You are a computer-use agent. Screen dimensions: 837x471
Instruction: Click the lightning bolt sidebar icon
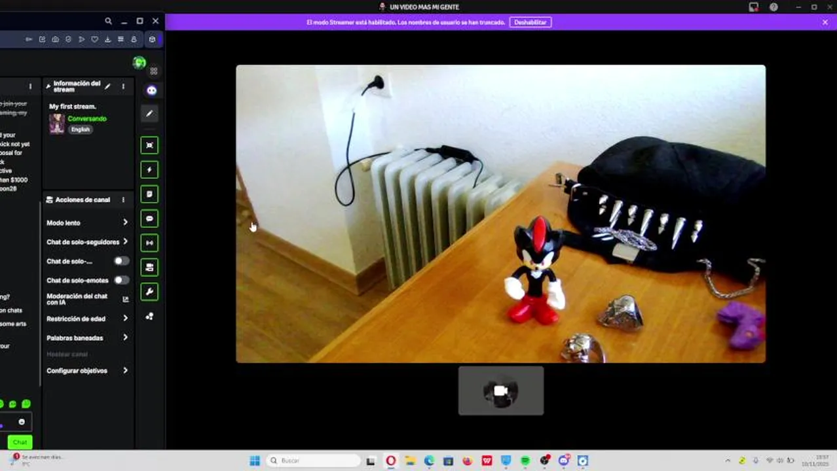(149, 169)
